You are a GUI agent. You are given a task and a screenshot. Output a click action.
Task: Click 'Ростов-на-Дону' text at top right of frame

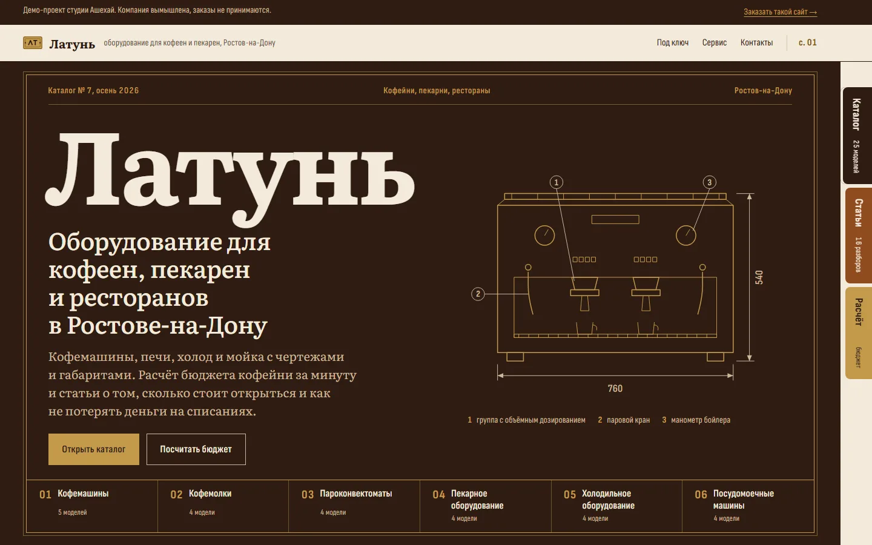point(763,90)
